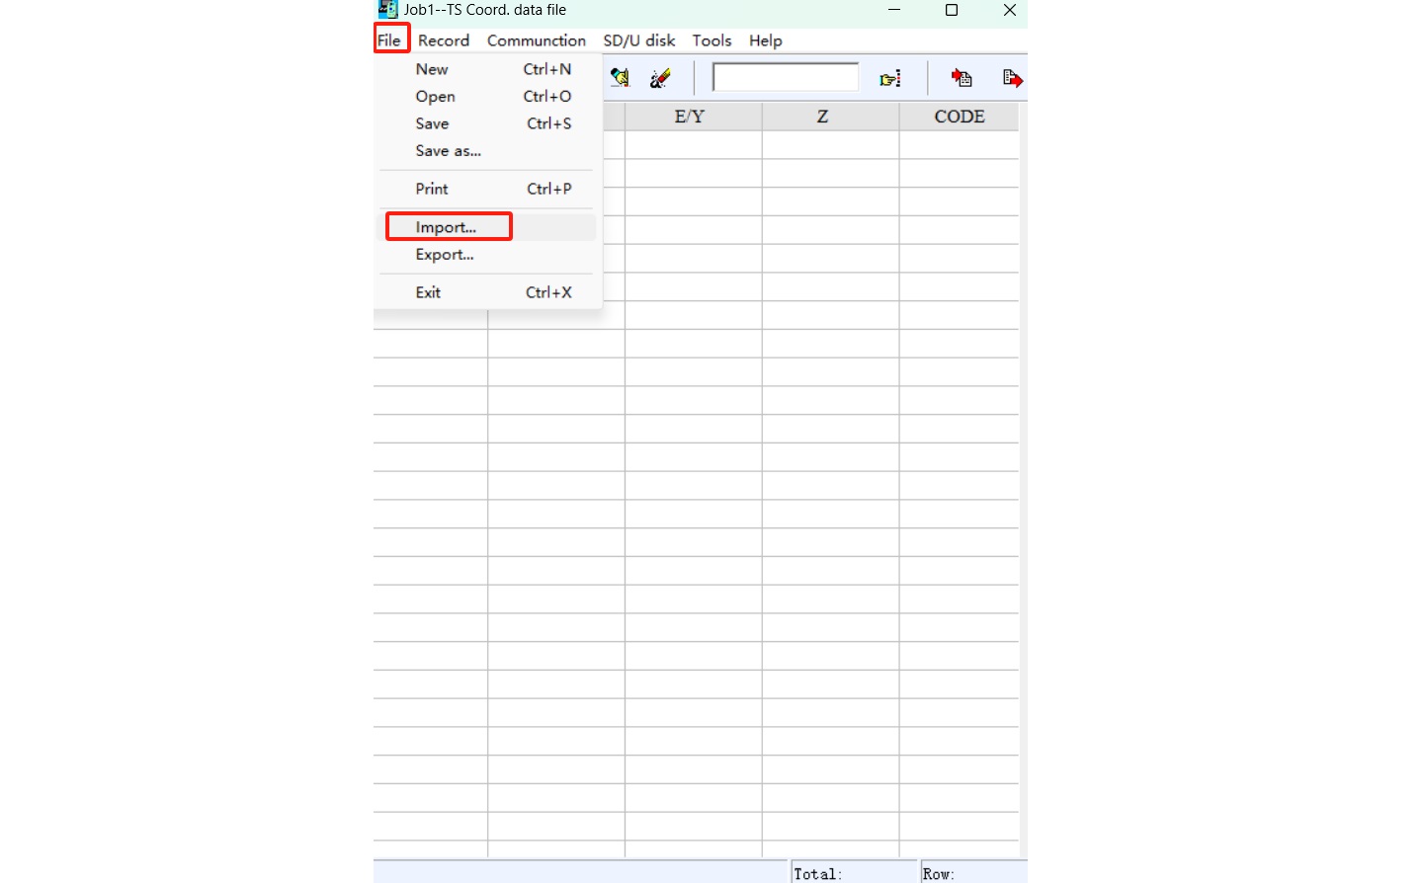The height and width of the screenshot is (883, 1424).
Task: Open the Communction menu
Action: [x=536, y=40]
